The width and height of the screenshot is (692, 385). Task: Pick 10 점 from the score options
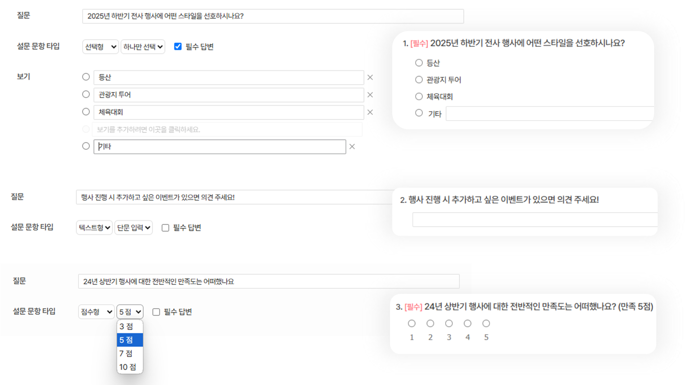click(128, 367)
